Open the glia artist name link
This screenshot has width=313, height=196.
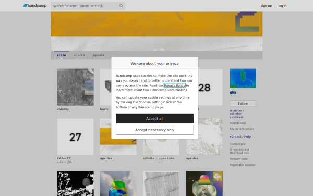coord(233,92)
